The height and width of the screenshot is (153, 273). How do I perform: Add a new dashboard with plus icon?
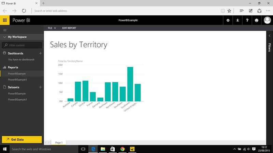40,53
